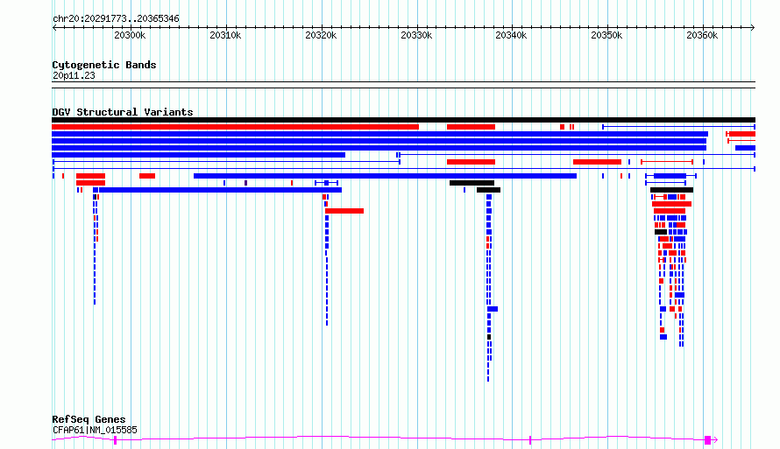This screenshot has height=449, width=780.
Task: Click the red variant bar under 20350k
Action: pos(597,162)
